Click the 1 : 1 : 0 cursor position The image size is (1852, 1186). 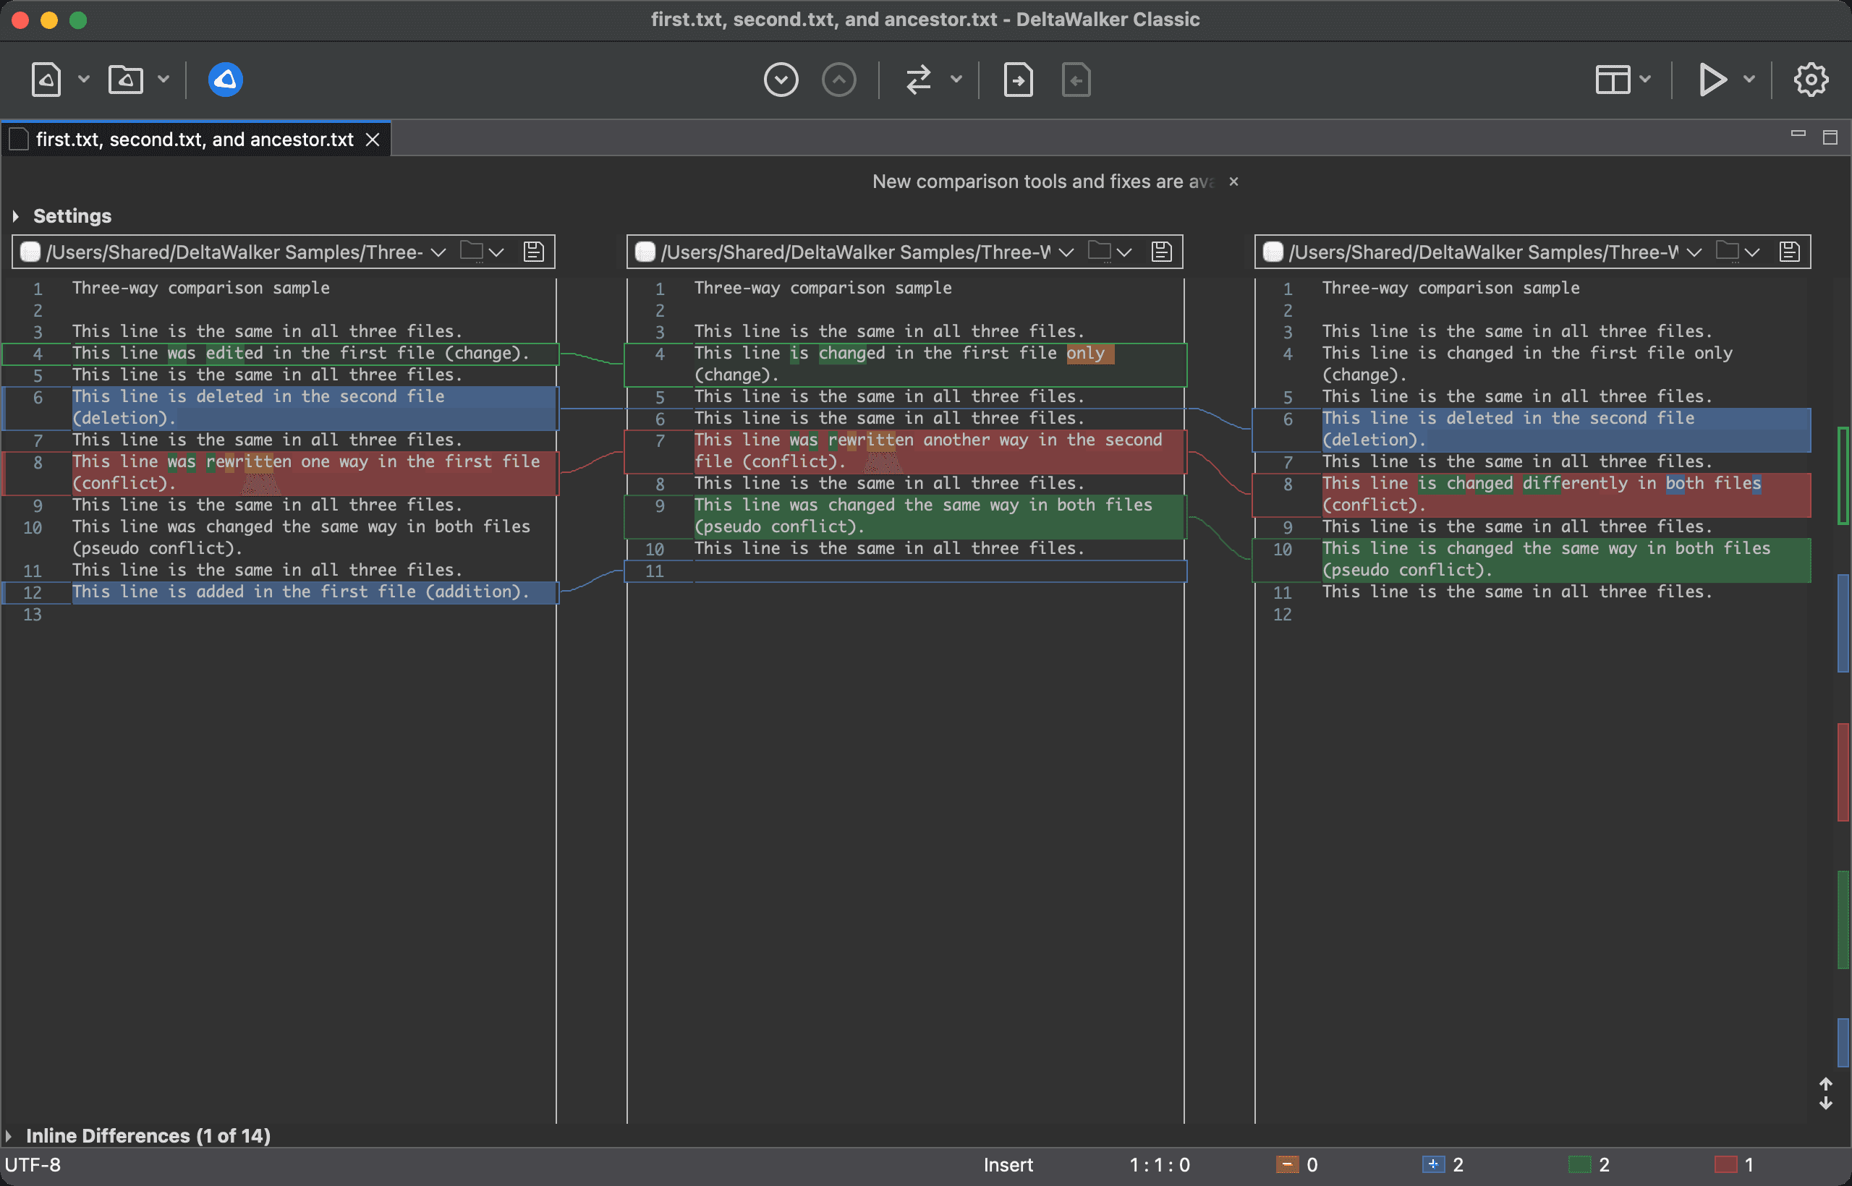click(x=1160, y=1164)
